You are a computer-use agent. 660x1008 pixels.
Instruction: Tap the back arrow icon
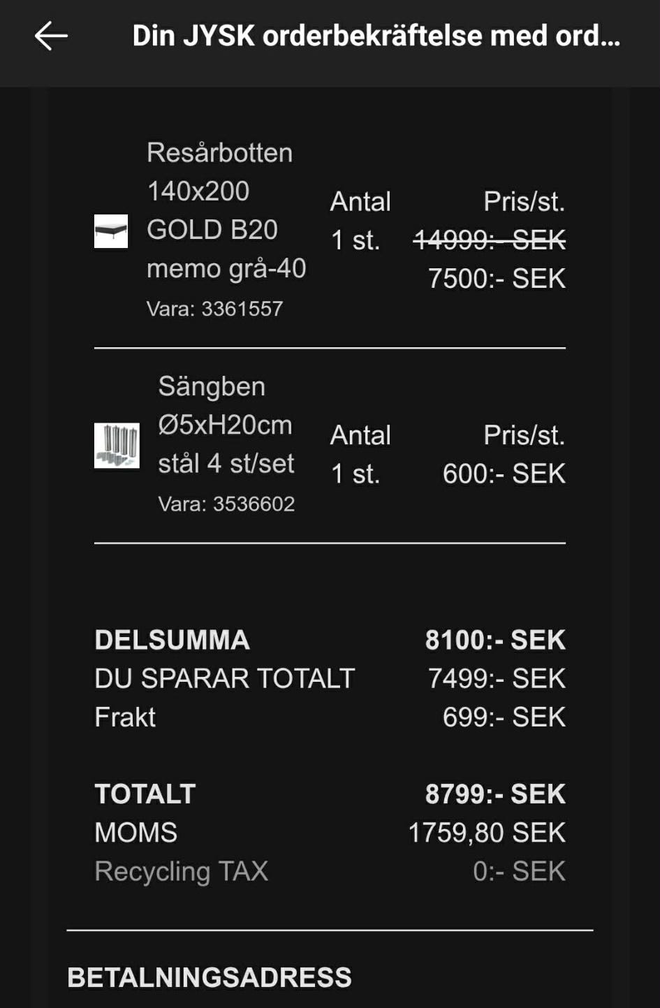point(51,36)
